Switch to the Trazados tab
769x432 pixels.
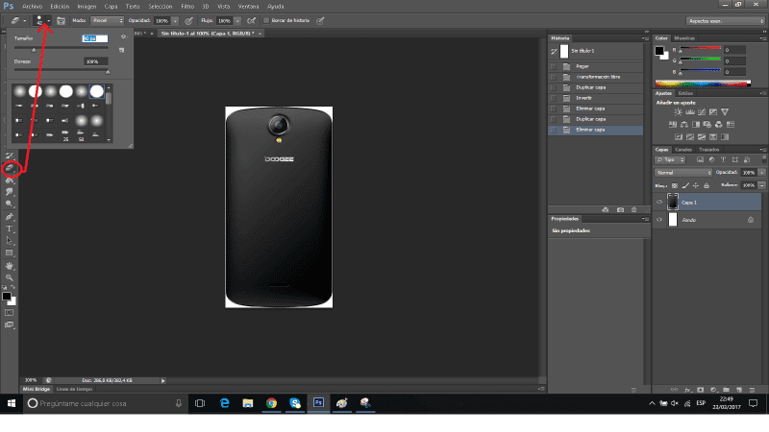(x=709, y=150)
